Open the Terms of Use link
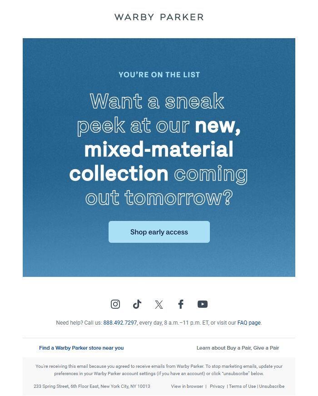 tap(241, 386)
